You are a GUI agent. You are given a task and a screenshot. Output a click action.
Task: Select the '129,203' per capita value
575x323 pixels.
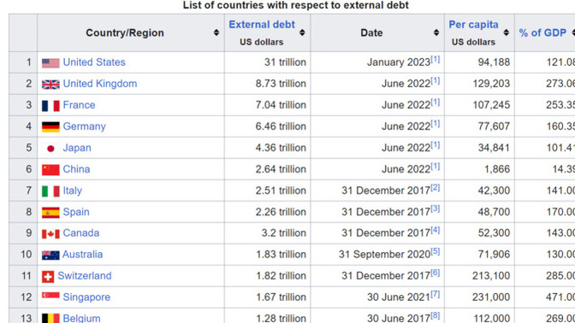pos(491,84)
